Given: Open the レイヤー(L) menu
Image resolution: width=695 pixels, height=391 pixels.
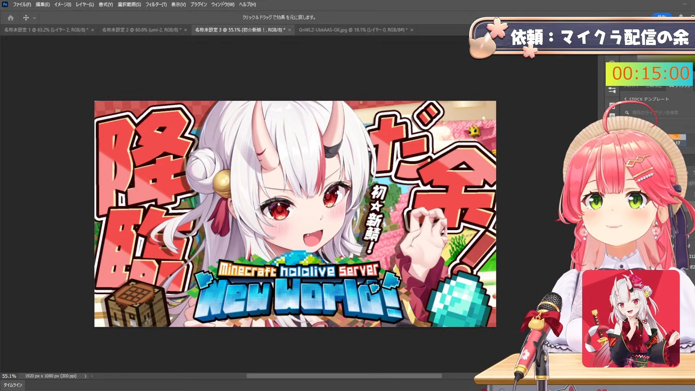Looking at the screenshot, I should point(85,4).
